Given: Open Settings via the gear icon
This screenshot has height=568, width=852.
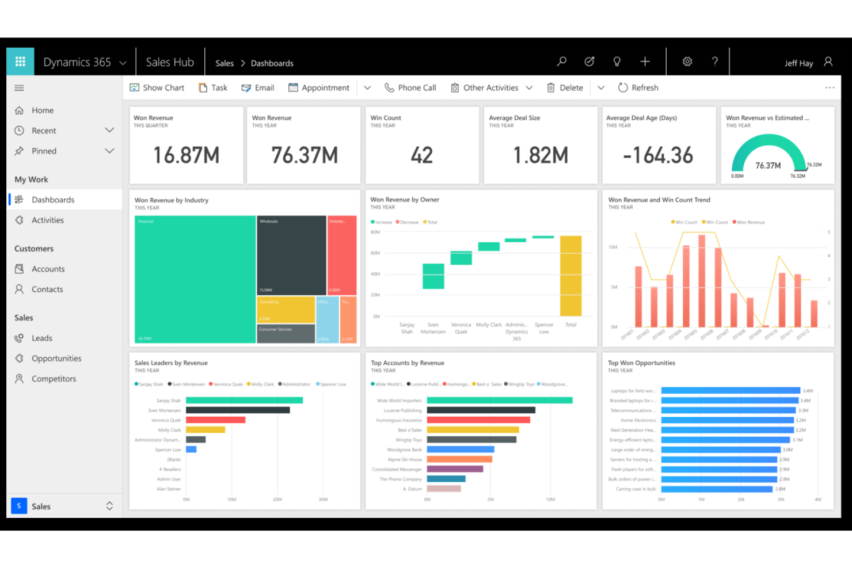Looking at the screenshot, I should (687, 61).
